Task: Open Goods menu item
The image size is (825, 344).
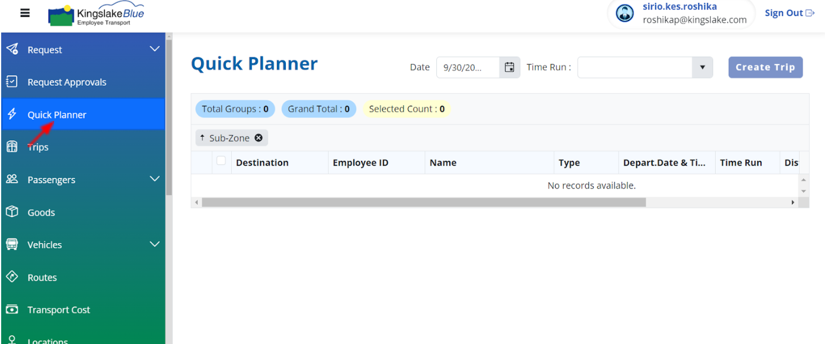Action: pyautogui.click(x=83, y=213)
